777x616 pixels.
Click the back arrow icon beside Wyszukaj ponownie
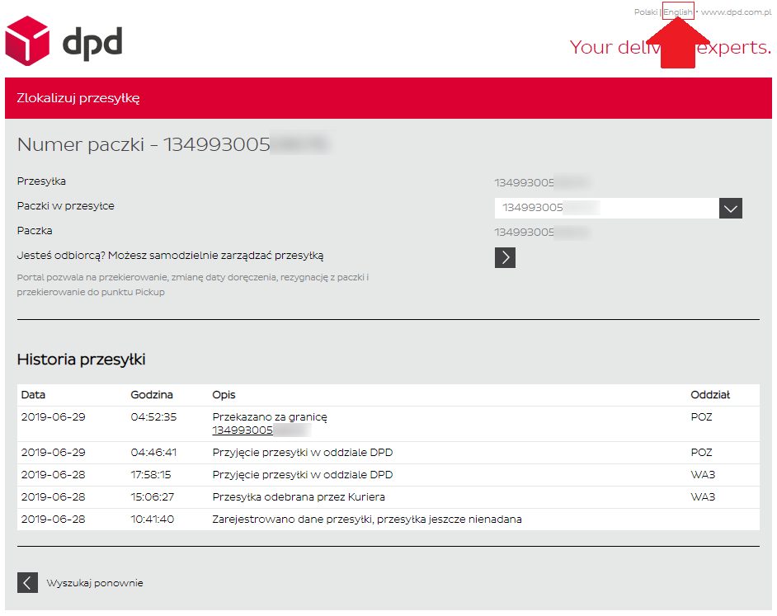tap(27, 583)
